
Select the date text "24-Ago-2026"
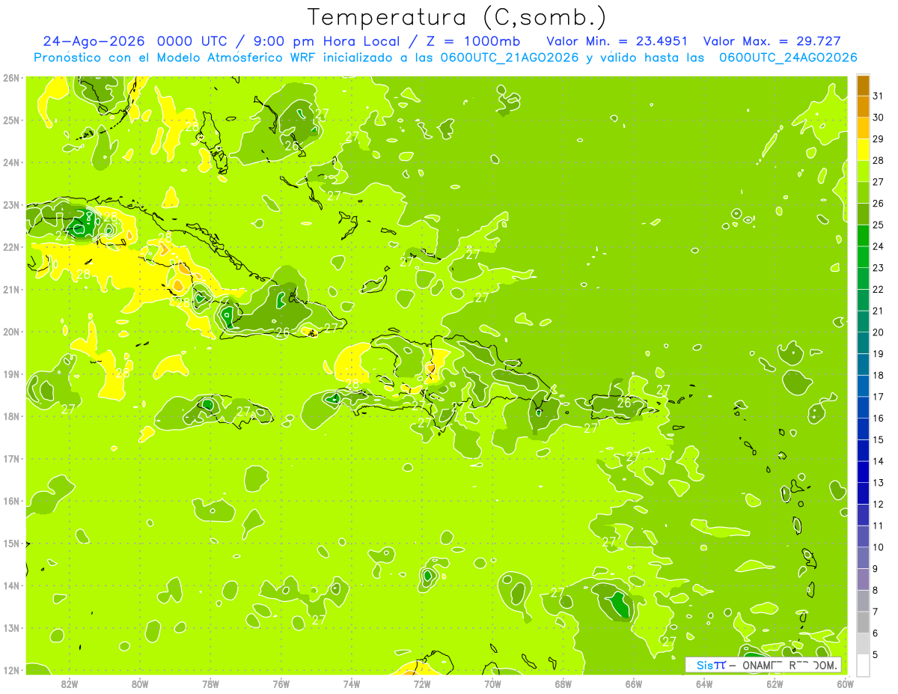click(94, 41)
